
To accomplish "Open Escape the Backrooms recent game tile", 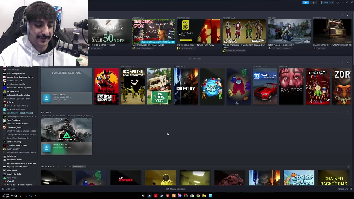I will point(133,87).
